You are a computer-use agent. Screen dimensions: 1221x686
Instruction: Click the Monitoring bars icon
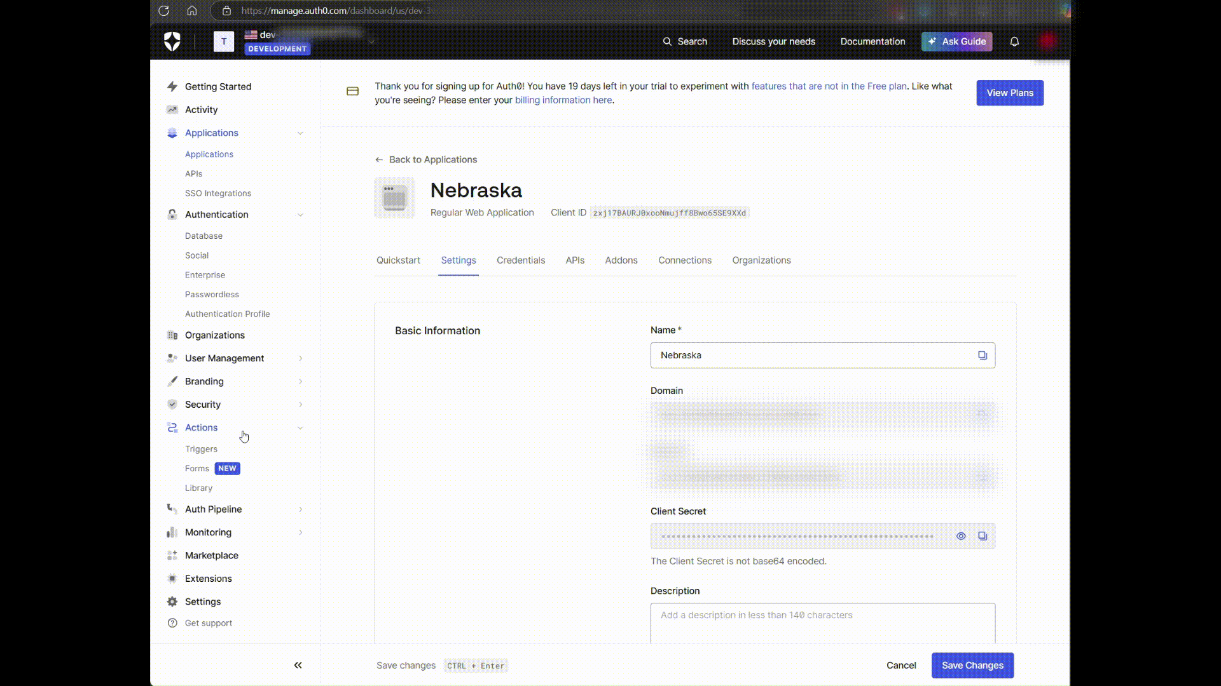point(172,532)
